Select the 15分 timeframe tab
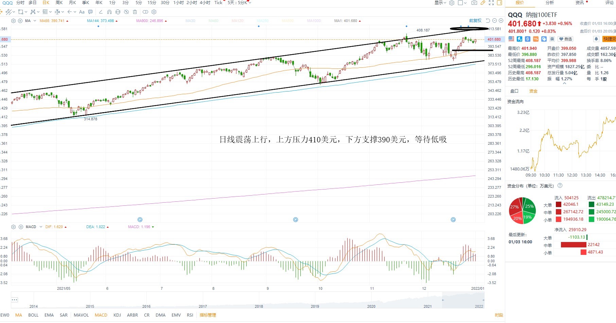Viewport: 616px width, 323px height. pyautogui.click(x=152, y=3)
